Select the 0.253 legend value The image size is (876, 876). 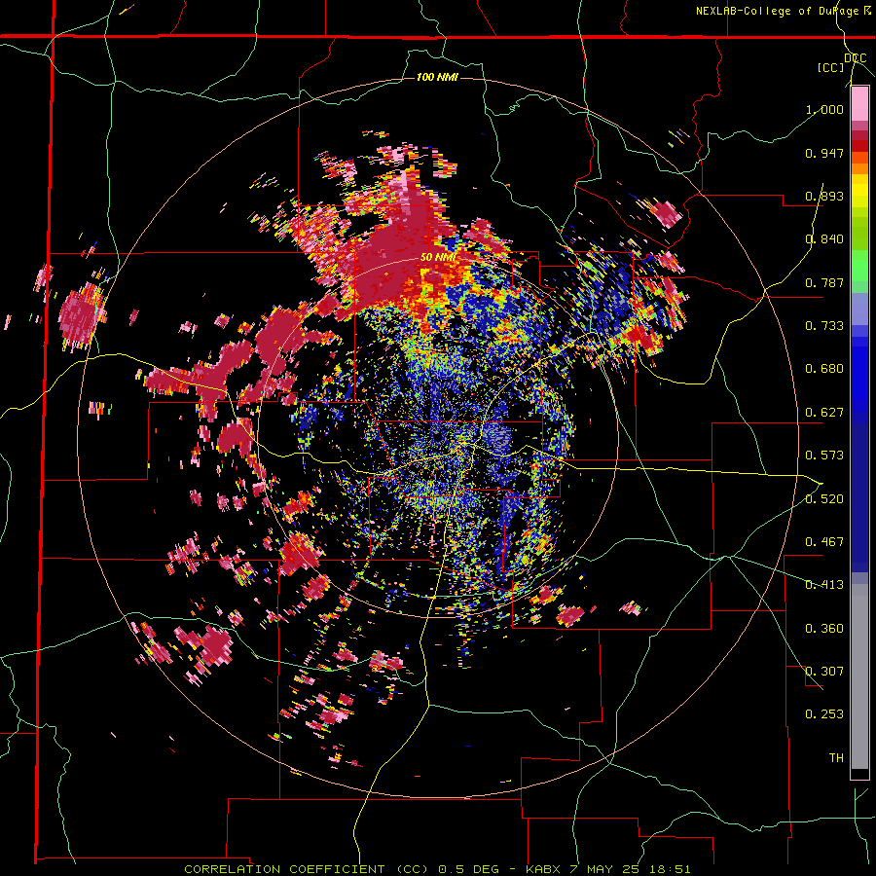[824, 714]
